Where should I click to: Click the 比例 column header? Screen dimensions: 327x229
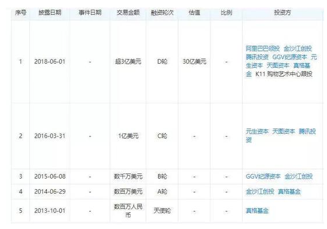coord(226,13)
